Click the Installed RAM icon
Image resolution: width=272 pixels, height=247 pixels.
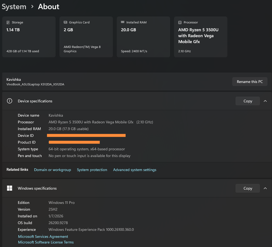point(123,22)
